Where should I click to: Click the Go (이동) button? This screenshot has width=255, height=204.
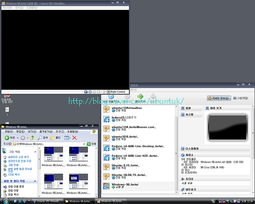pyautogui.click(x=92, y=144)
